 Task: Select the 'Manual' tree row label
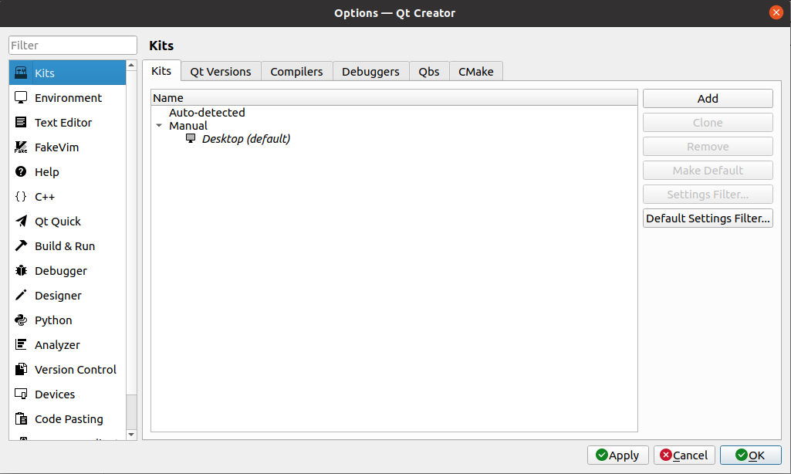[188, 125]
